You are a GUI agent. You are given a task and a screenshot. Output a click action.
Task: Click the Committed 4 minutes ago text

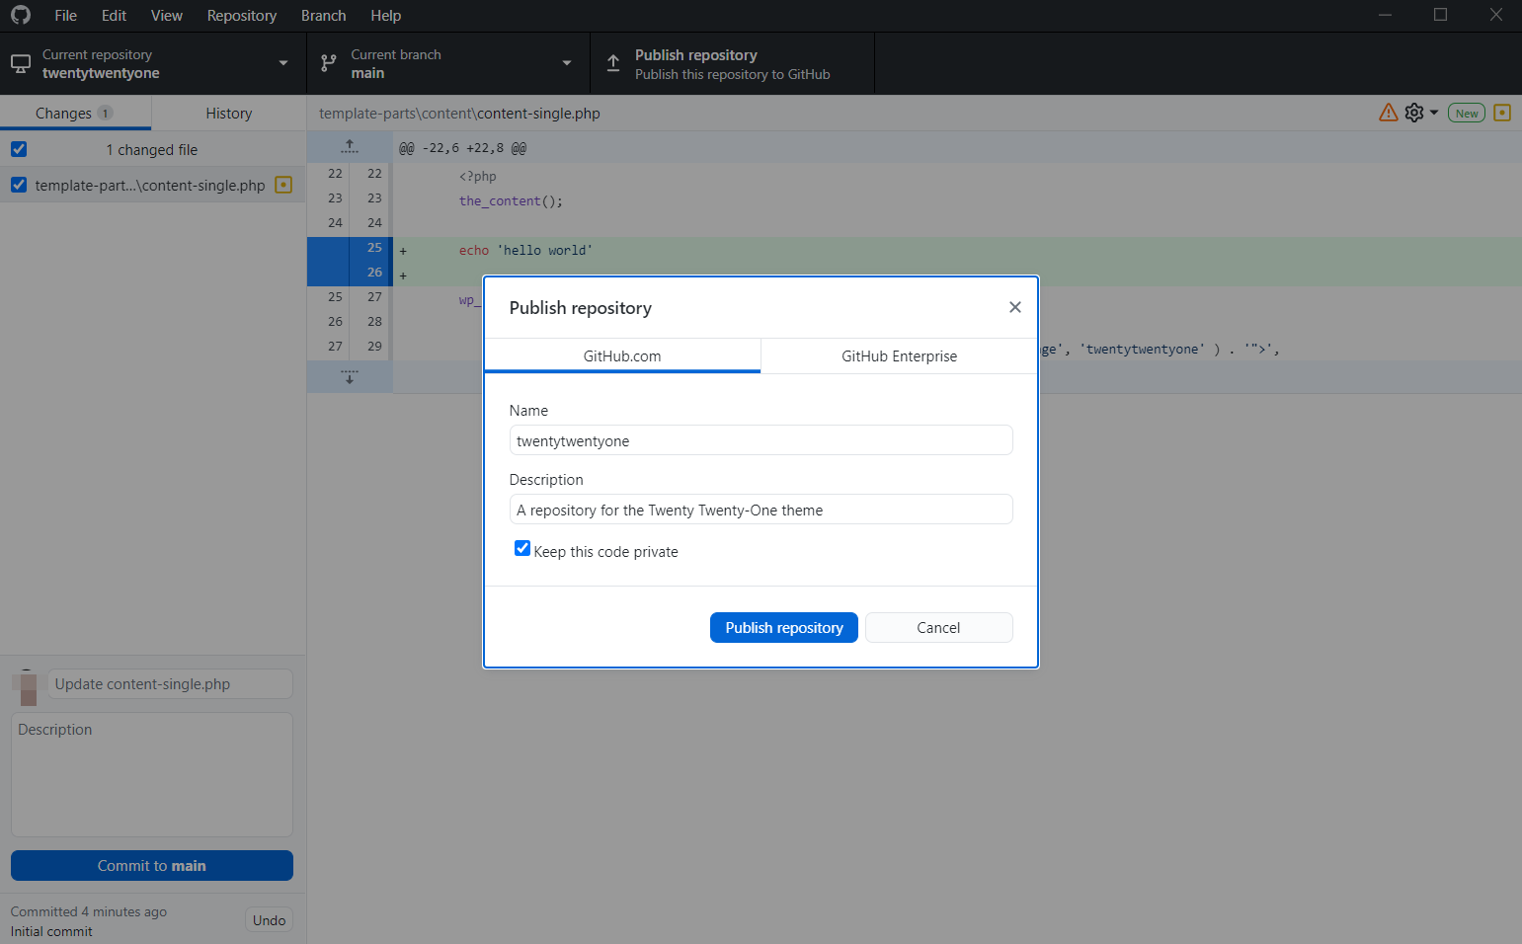89,911
